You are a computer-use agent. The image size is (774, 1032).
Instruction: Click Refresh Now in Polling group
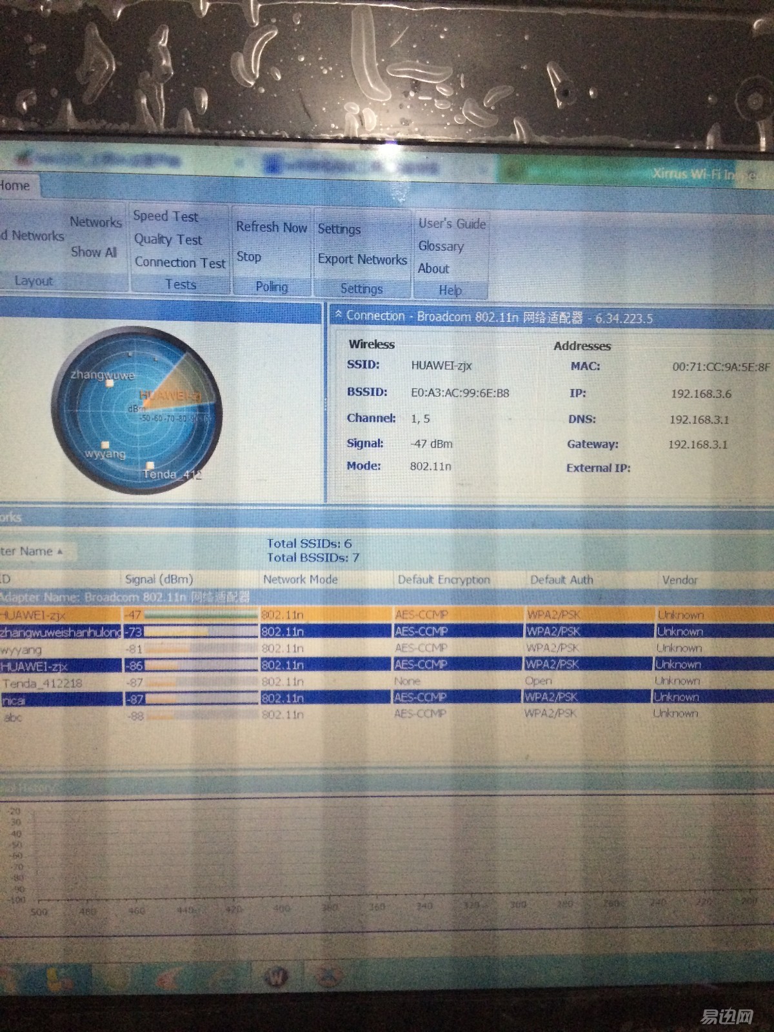(271, 227)
